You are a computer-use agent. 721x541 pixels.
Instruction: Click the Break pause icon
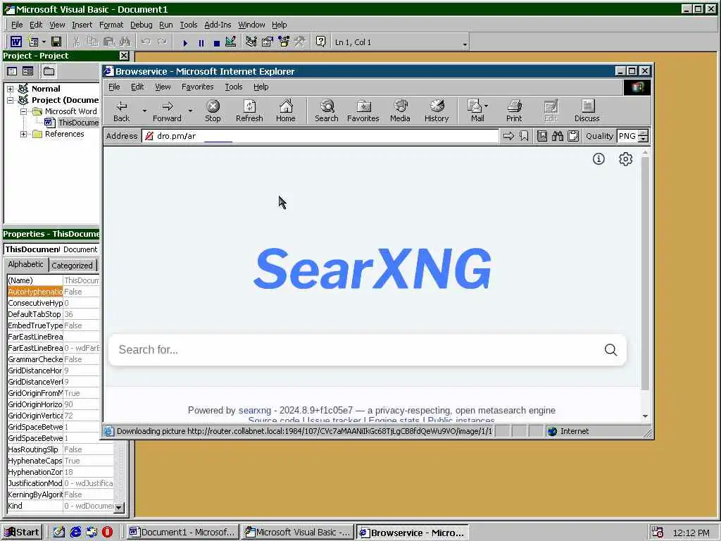[x=201, y=43]
